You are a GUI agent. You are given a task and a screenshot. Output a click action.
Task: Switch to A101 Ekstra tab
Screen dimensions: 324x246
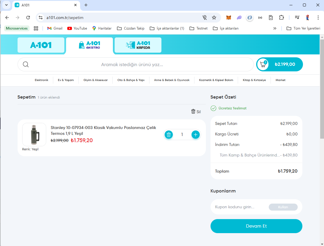[x=89, y=45]
